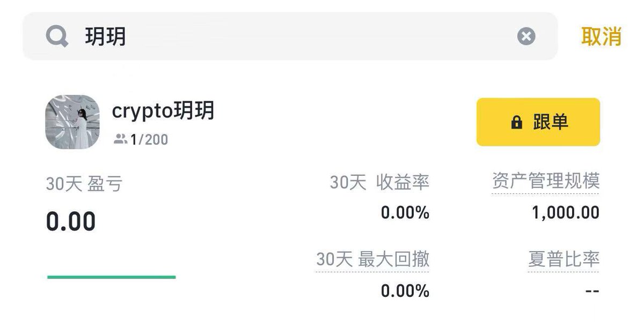Tap the lock icon on 跟单 button
Viewport: 644px width, 328px height.
[x=516, y=123]
